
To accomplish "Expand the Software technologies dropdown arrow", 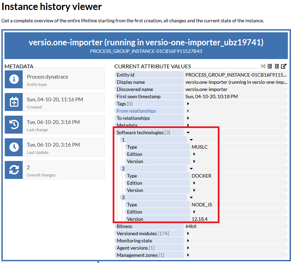I will 188,132.
